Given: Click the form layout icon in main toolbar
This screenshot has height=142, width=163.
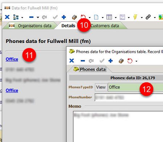Looking at the screenshot, I should pyautogui.click(x=122, y=17).
